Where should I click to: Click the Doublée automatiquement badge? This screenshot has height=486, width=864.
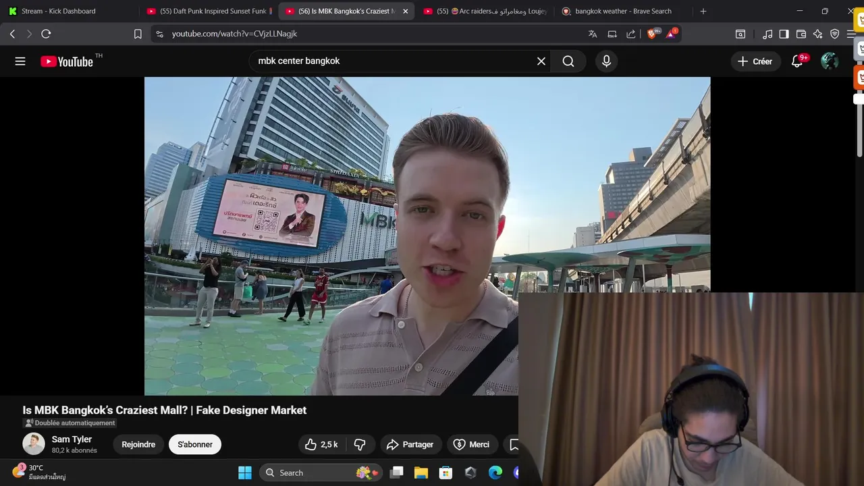coord(70,423)
